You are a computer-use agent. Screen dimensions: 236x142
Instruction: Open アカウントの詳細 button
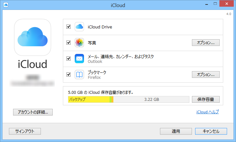coord(33,112)
